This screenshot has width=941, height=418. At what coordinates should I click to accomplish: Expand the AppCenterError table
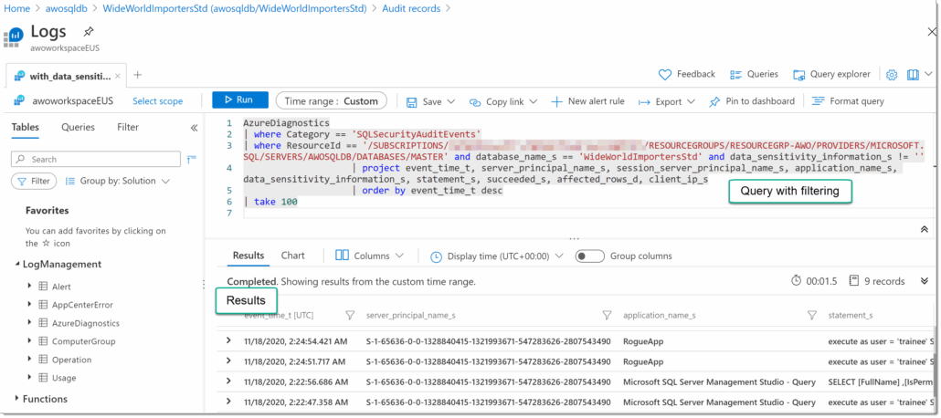29,305
